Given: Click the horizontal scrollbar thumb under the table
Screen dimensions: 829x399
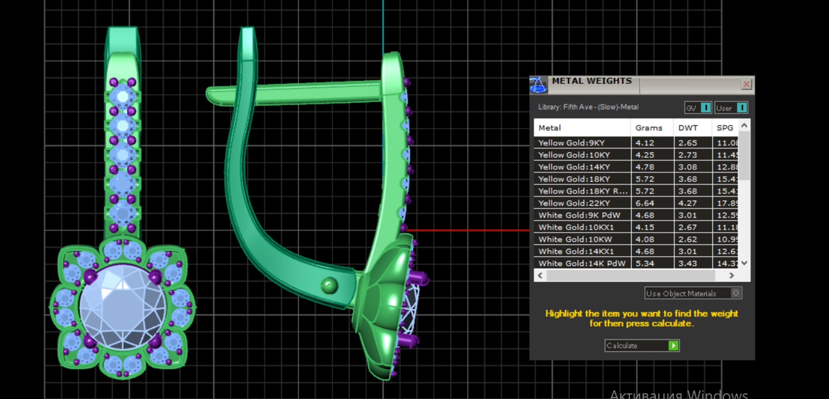Looking at the screenshot, I should pos(631,275).
